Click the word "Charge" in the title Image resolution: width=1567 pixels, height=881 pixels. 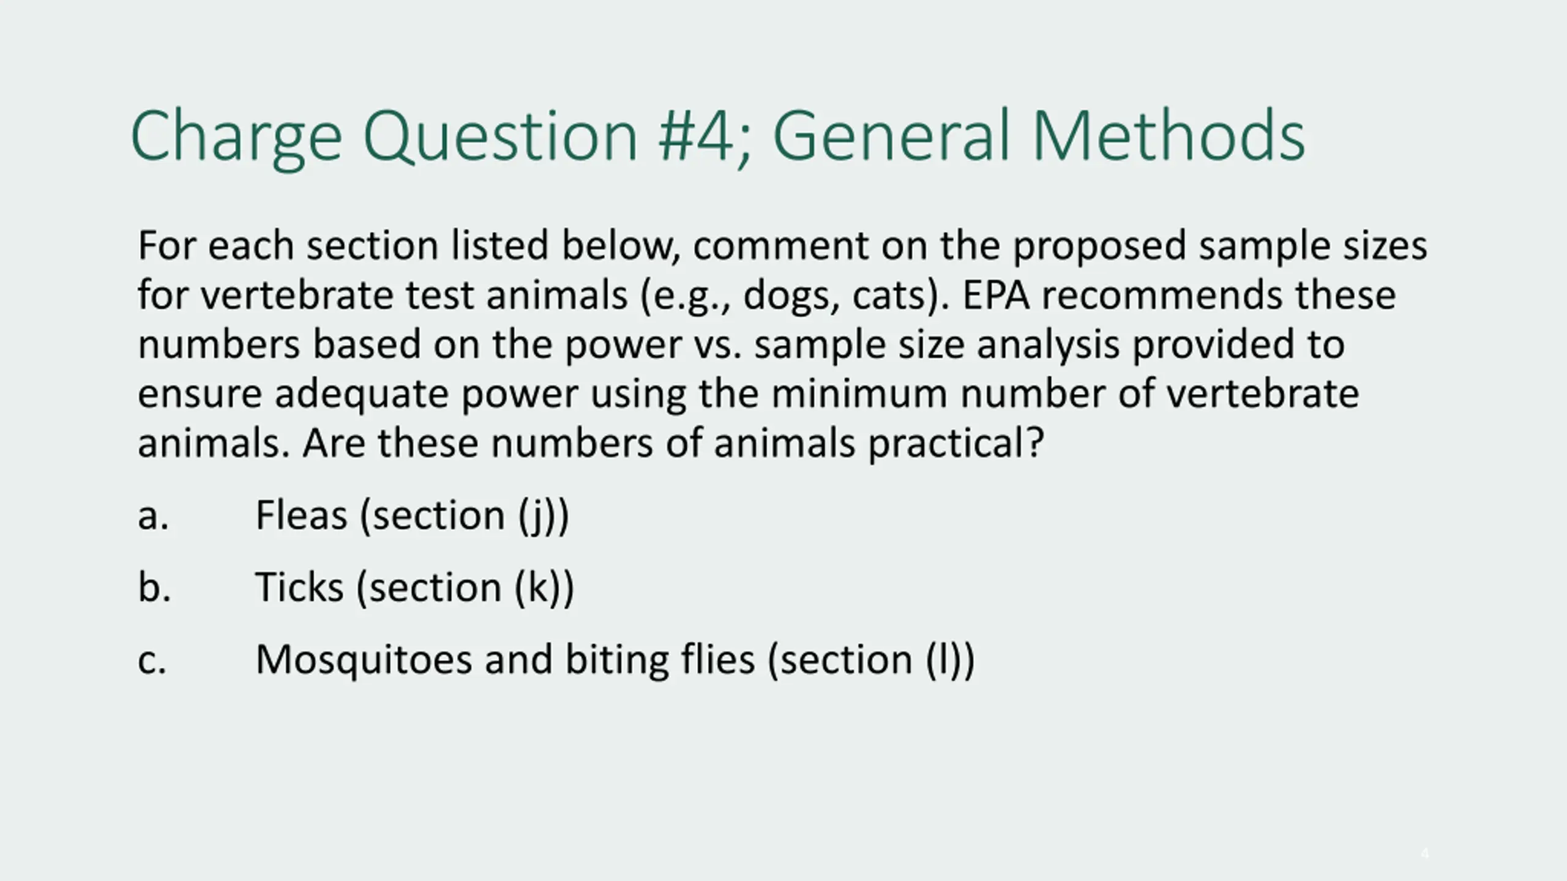click(236, 139)
